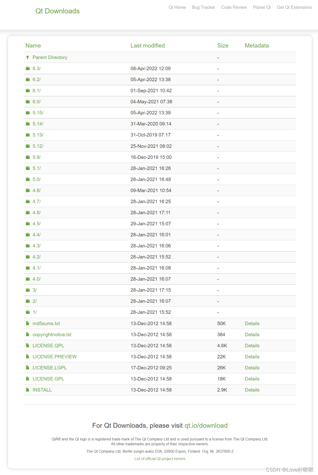Image resolution: width=318 pixels, height=475 pixels.
Task: Click the Metadata column header
Action: point(257,45)
